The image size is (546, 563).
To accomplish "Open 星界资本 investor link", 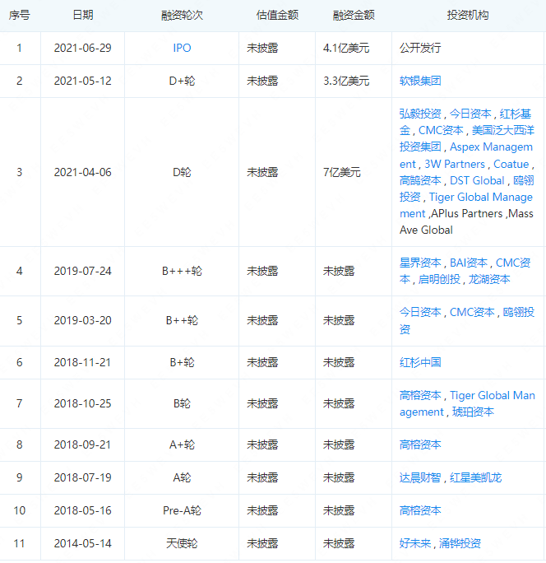I will tap(420, 263).
